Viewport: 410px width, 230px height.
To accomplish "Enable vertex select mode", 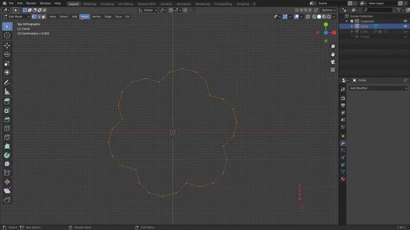I will pyautogui.click(x=34, y=17).
